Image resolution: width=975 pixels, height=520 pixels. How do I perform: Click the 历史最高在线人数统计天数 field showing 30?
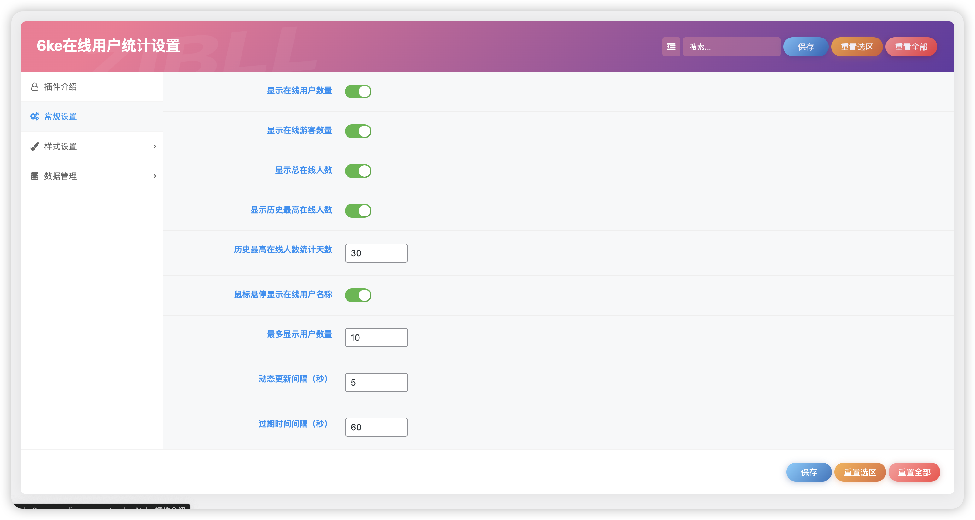point(376,253)
